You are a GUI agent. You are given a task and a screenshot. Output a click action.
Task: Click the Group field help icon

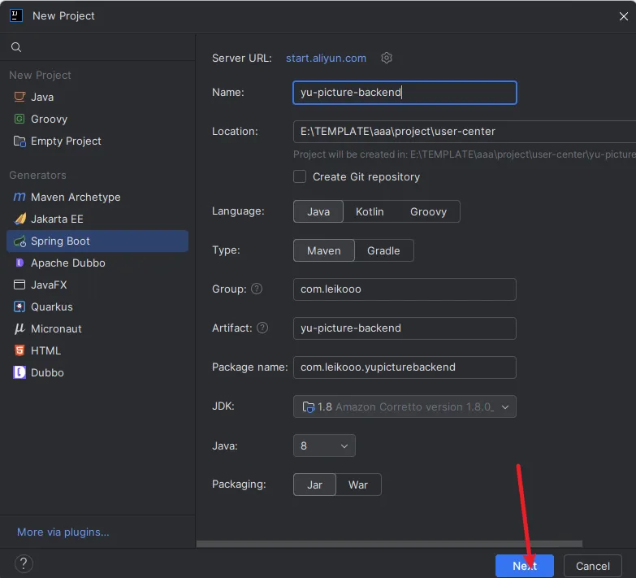pos(257,289)
